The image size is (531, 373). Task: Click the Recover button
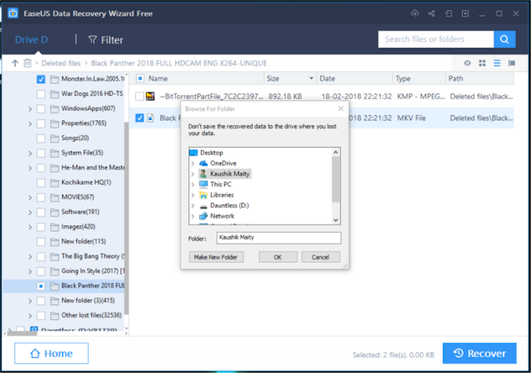[x=480, y=353]
